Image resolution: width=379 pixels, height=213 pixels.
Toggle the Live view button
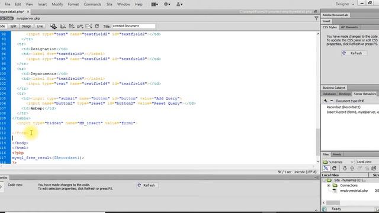pos(40,26)
